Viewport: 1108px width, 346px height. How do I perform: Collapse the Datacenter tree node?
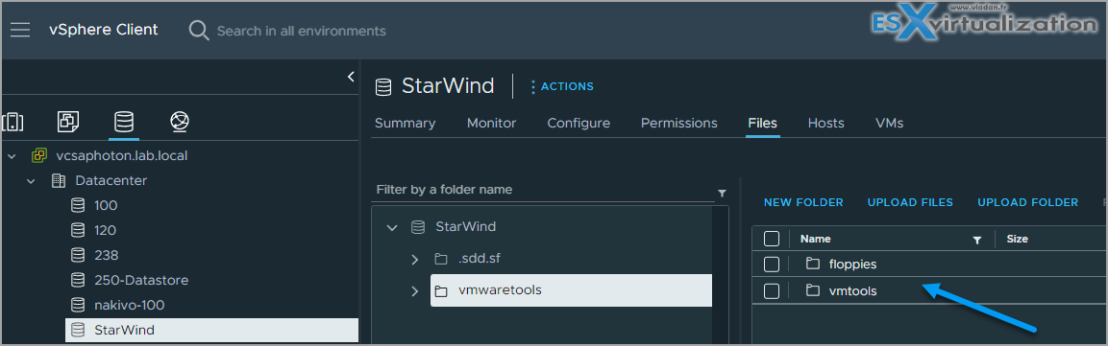click(31, 181)
